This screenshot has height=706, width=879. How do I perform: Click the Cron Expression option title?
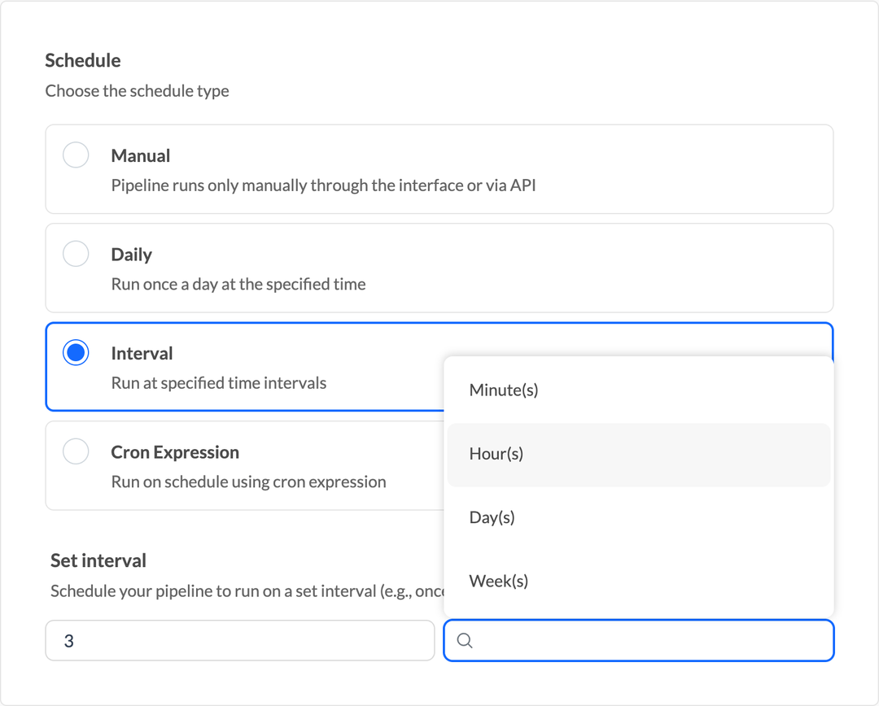click(x=175, y=452)
